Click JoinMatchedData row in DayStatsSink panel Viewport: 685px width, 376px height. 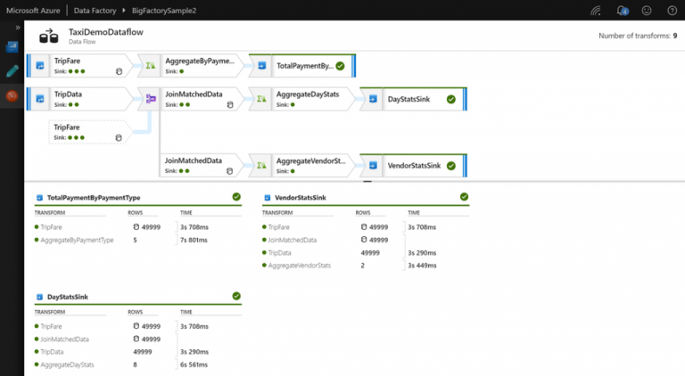[x=138, y=339]
